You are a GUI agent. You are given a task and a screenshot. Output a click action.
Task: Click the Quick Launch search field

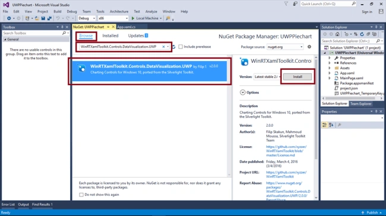pos(328,4)
